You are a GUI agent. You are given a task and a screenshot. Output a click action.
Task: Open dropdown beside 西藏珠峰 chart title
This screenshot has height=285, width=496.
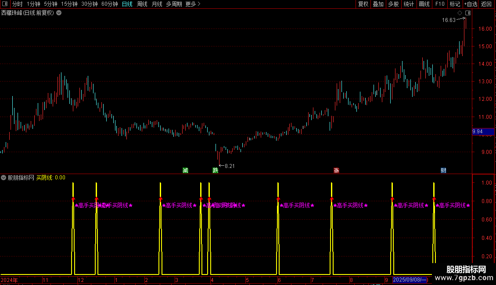pyautogui.click(x=59, y=13)
